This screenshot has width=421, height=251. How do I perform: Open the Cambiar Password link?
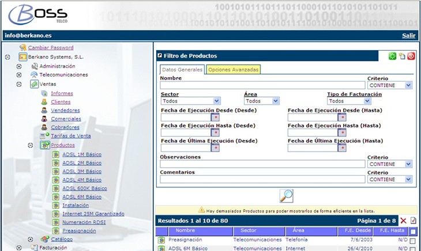click(x=51, y=48)
